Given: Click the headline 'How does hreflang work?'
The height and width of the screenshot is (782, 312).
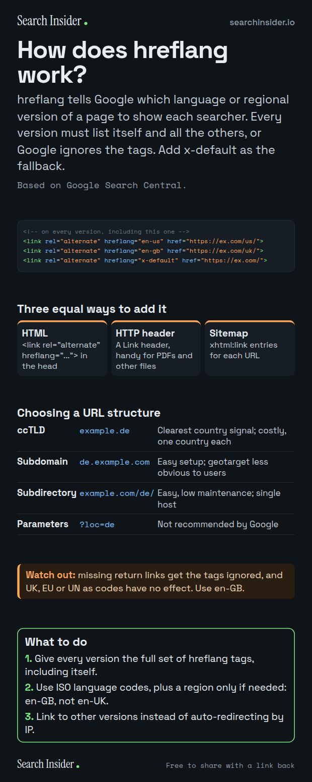Looking at the screenshot, I should click(x=122, y=62).
